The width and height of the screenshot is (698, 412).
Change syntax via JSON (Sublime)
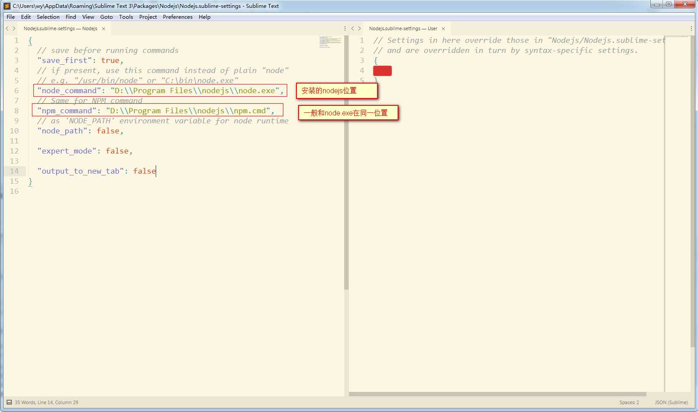click(x=671, y=402)
